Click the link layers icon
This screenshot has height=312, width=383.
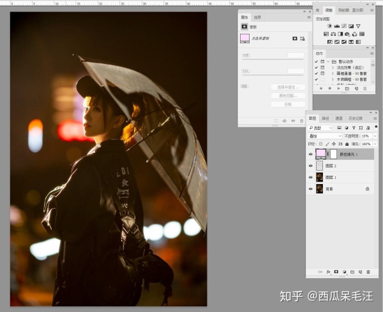click(320, 272)
